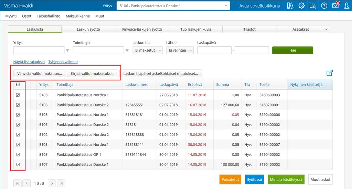
Task: Click the orange Palautetut button
Action: [x=230, y=180]
